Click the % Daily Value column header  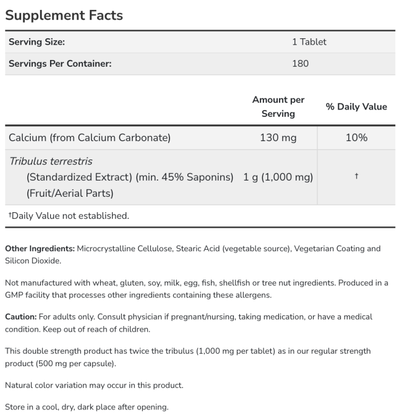tap(356, 106)
